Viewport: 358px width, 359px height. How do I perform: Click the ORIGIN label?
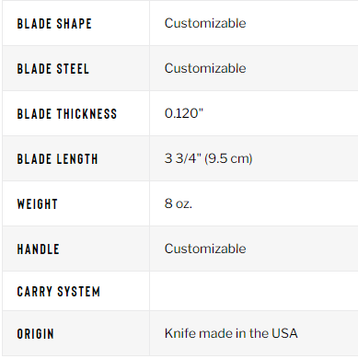point(36,334)
